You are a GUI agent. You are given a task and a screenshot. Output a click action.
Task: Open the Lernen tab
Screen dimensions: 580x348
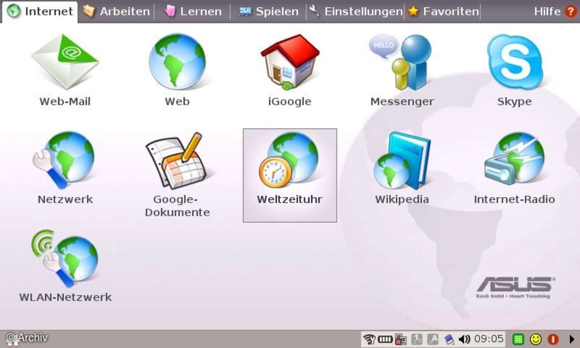[x=192, y=11]
